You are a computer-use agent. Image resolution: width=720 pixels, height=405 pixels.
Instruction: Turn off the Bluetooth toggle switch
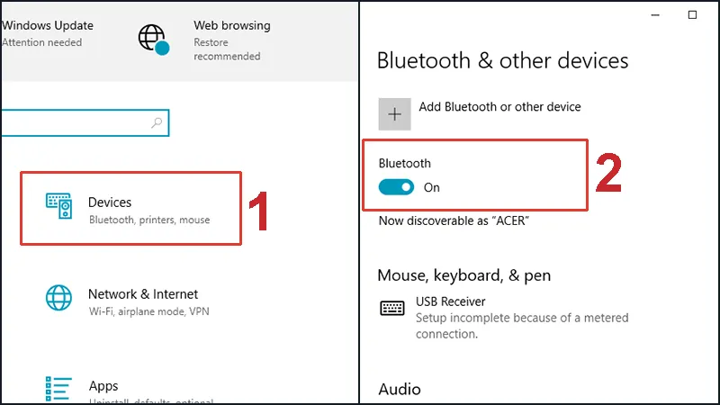click(396, 187)
